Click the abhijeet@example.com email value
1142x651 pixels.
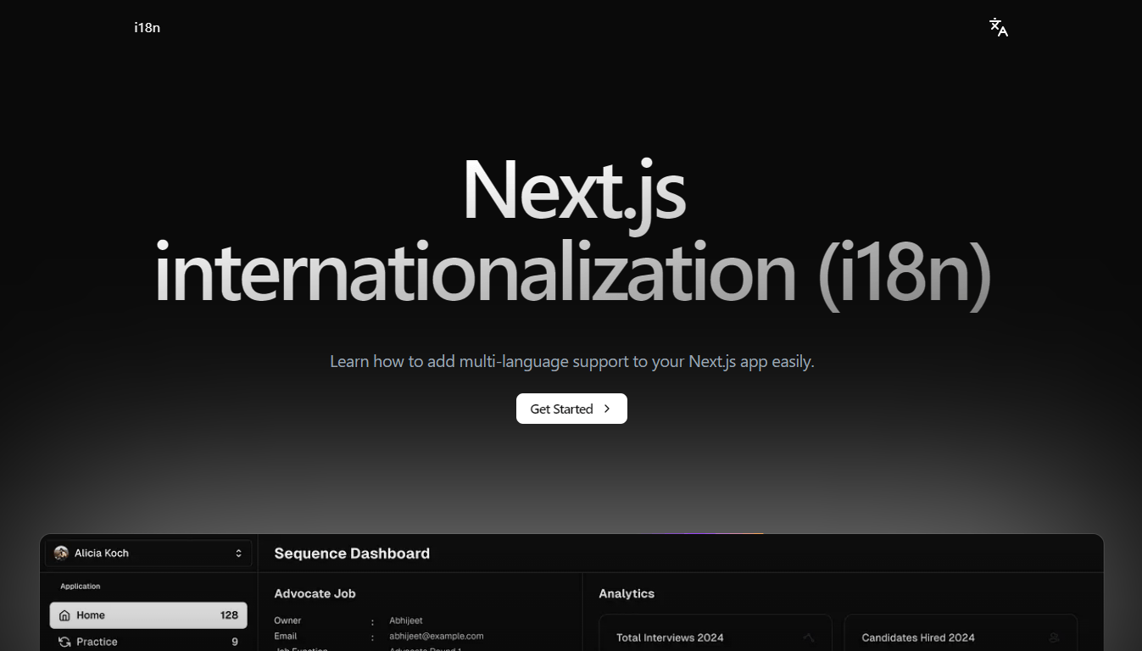[437, 636]
